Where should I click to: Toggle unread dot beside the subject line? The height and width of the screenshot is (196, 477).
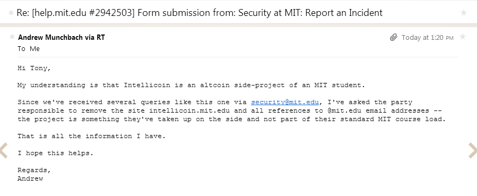pyautogui.click(x=11, y=13)
